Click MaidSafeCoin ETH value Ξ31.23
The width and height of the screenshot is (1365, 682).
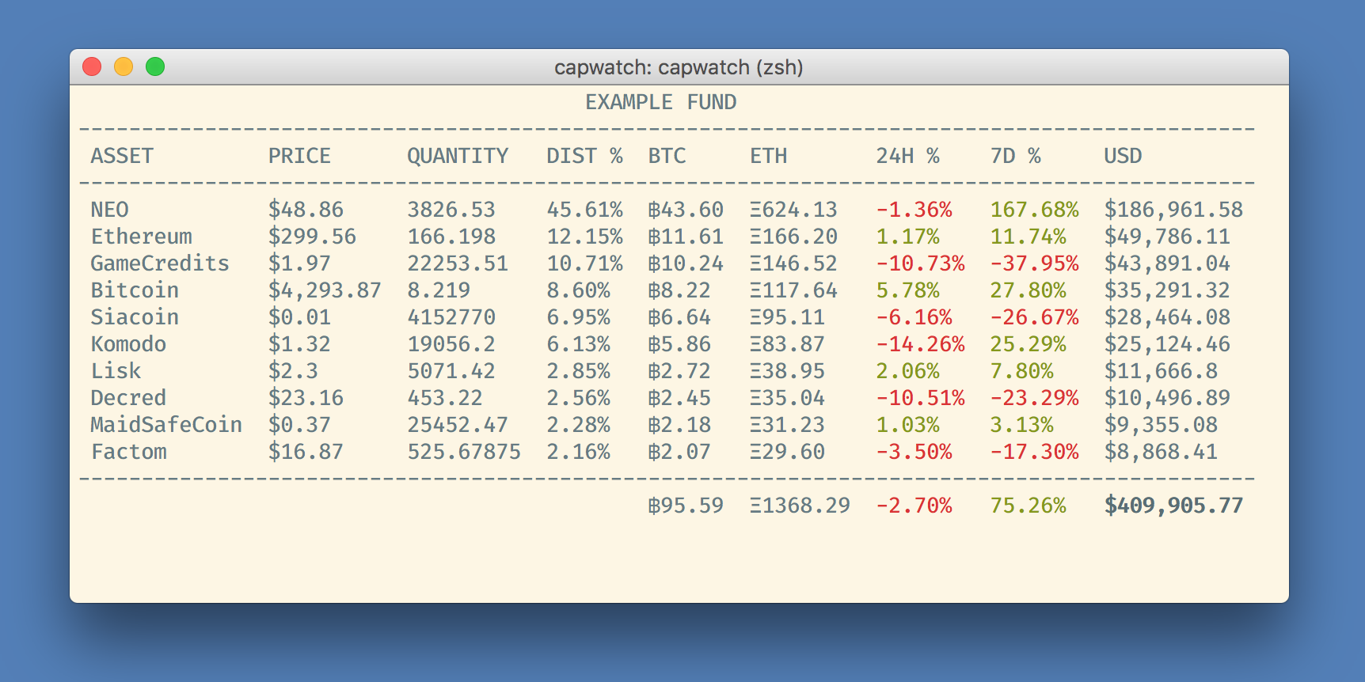(787, 425)
